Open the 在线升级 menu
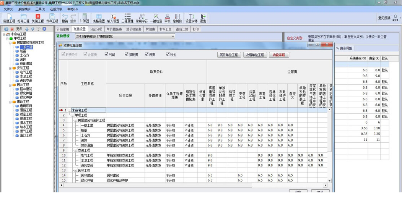Screen dimensions: 402x200 tap(56, 9)
